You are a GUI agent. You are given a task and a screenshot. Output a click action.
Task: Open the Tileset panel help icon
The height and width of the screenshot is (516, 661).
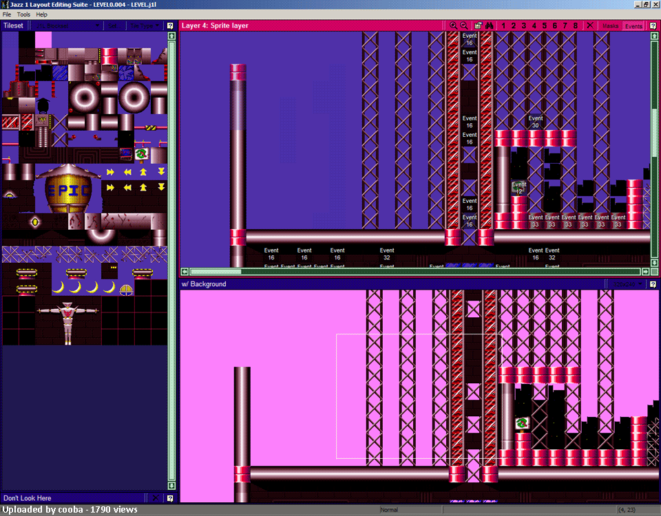pyautogui.click(x=169, y=25)
